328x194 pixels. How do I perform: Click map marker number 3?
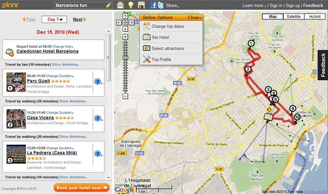268,89
